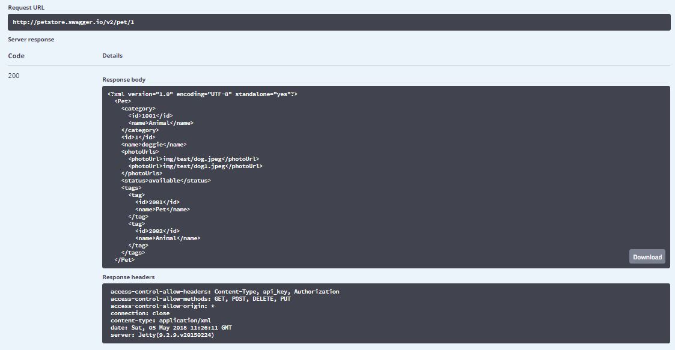Click the Request URL label
This screenshot has width=675, height=350.
point(26,8)
